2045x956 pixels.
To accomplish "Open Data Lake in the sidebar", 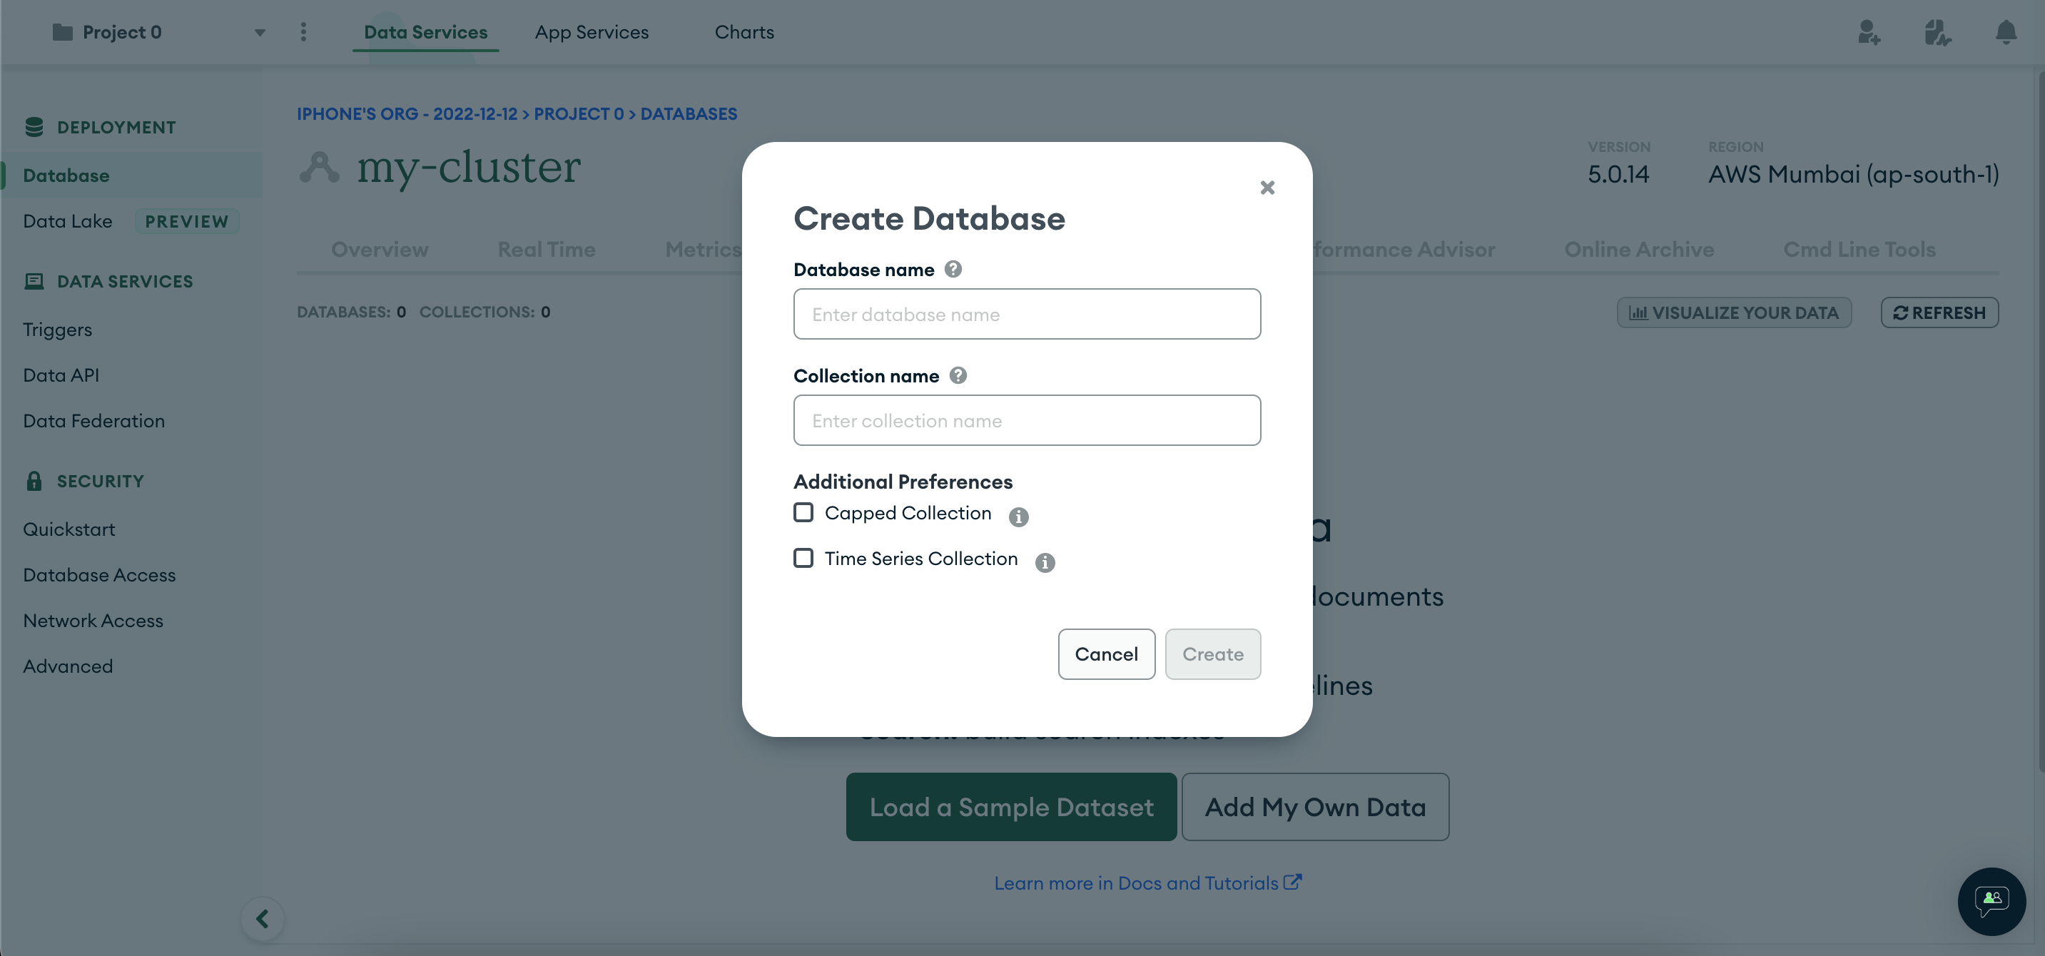I will [68, 220].
